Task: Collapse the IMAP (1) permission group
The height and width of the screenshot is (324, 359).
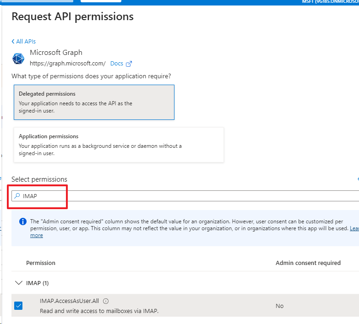Action: (18, 283)
